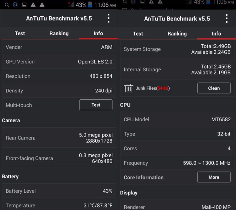Open the overflow menu on the left screen
The width and height of the screenshot is (236, 210).
[109, 18]
